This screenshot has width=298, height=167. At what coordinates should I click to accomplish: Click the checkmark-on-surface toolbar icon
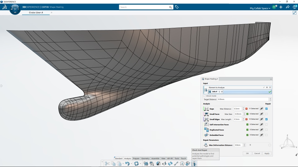(158, 164)
